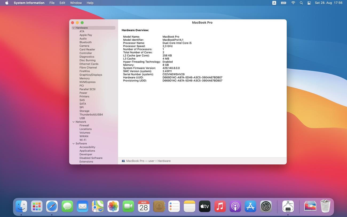Click serial number C02VNEWSHV29
The image size is (347, 217).
[x=173, y=74]
